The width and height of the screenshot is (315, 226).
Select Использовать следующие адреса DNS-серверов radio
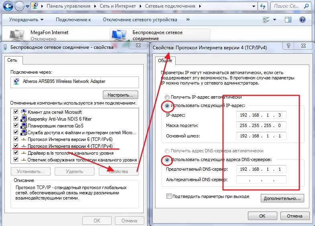coord(167,159)
